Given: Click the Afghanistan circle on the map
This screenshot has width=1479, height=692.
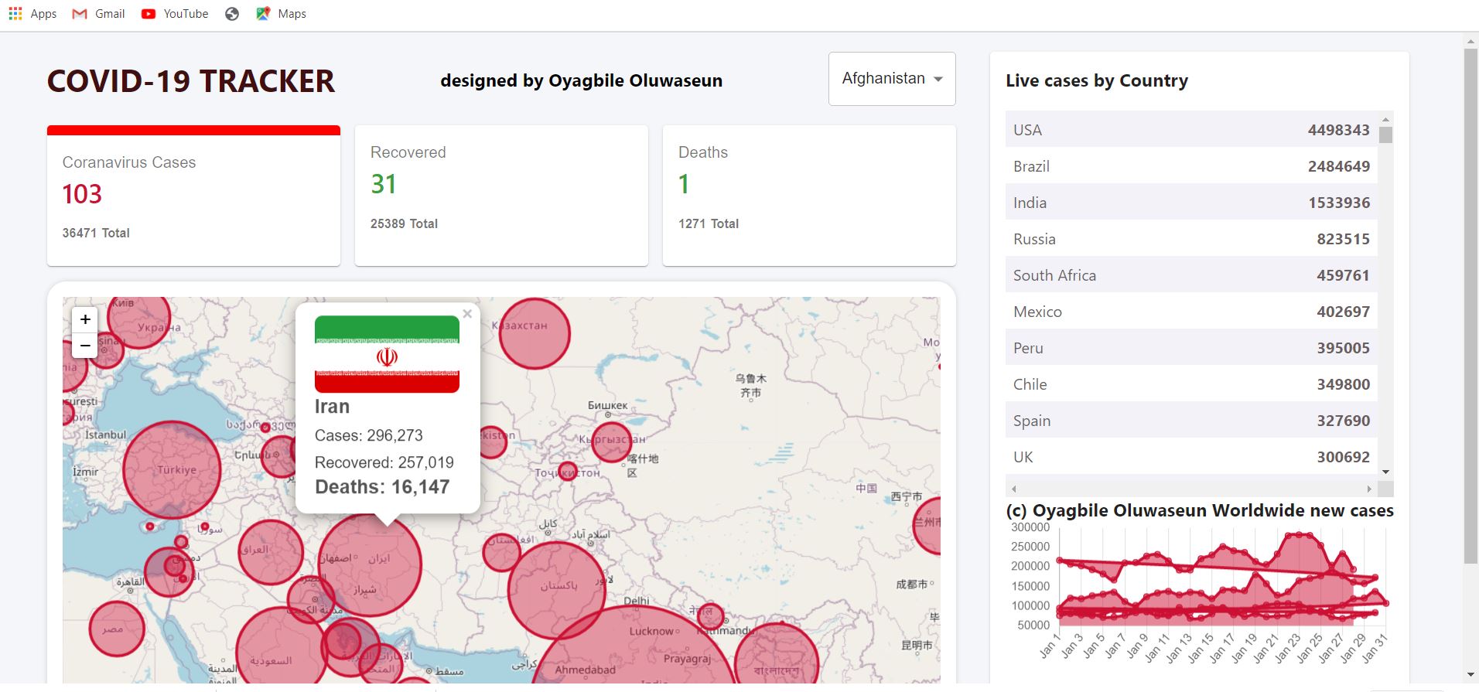Looking at the screenshot, I should [x=501, y=552].
